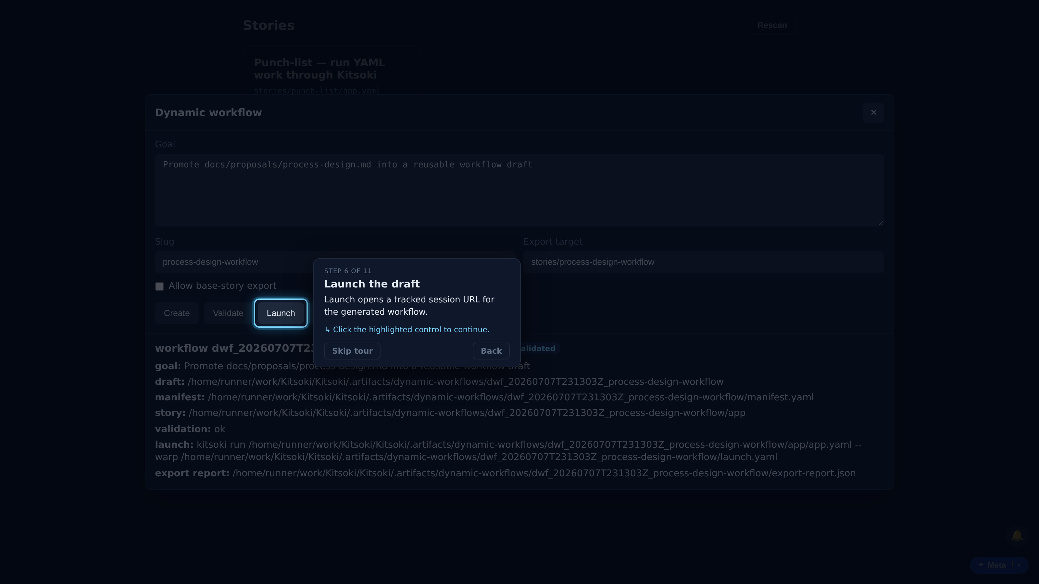This screenshot has height=584, width=1039.
Task: Click the 'Launch the draft' tour title
Action: (x=372, y=284)
